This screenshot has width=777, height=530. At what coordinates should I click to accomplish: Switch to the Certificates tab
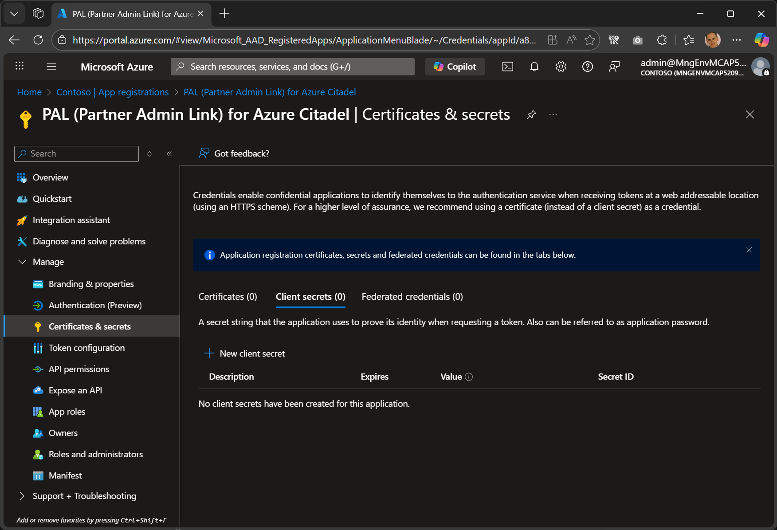[x=228, y=296]
